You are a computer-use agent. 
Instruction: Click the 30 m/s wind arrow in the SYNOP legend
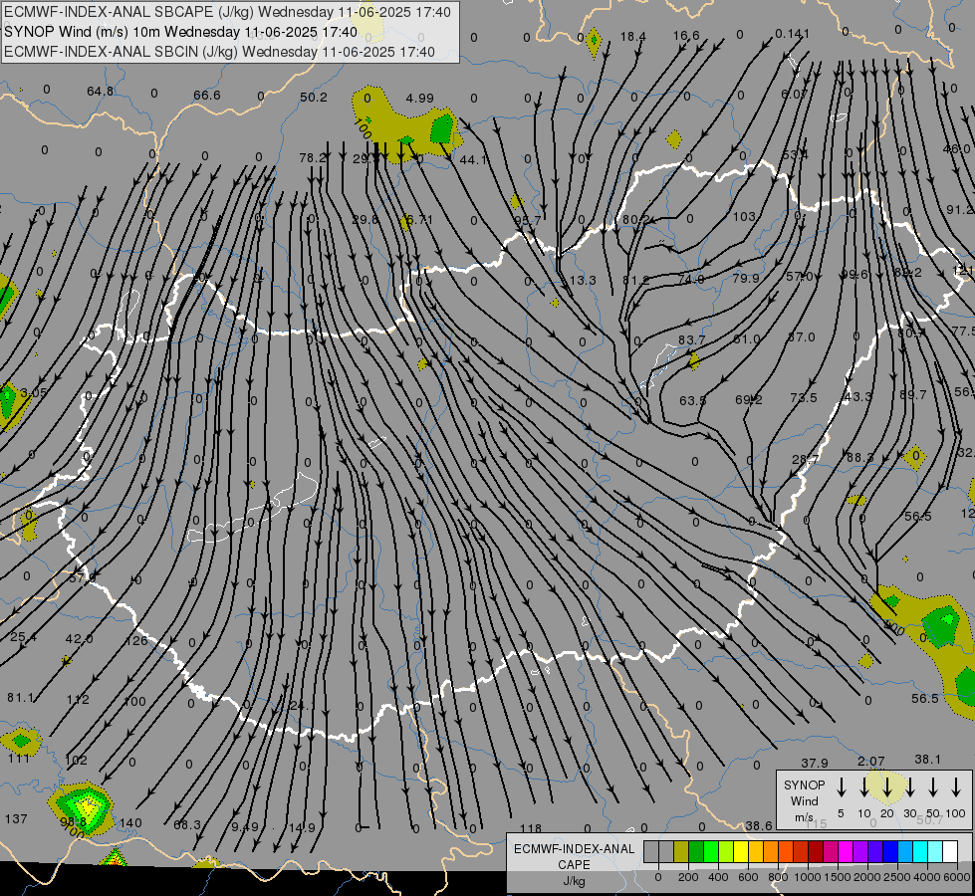[909, 787]
